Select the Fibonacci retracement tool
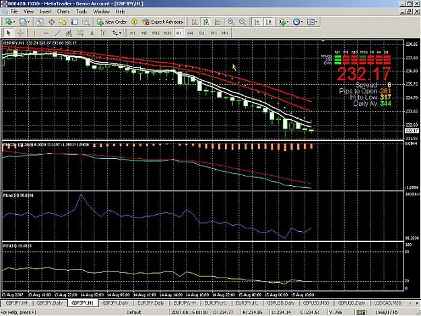The width and height of the screenshot is (421, 316). pyautogui.click(x=80, y=33)
